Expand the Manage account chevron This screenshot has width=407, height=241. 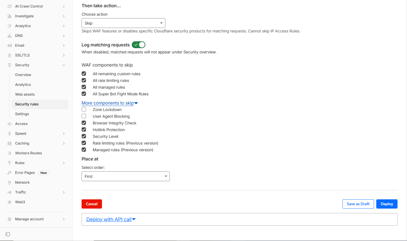pyautogui.click(x=64, y=219)
